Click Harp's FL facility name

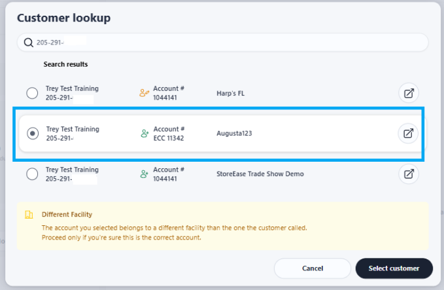click(230, 93)
